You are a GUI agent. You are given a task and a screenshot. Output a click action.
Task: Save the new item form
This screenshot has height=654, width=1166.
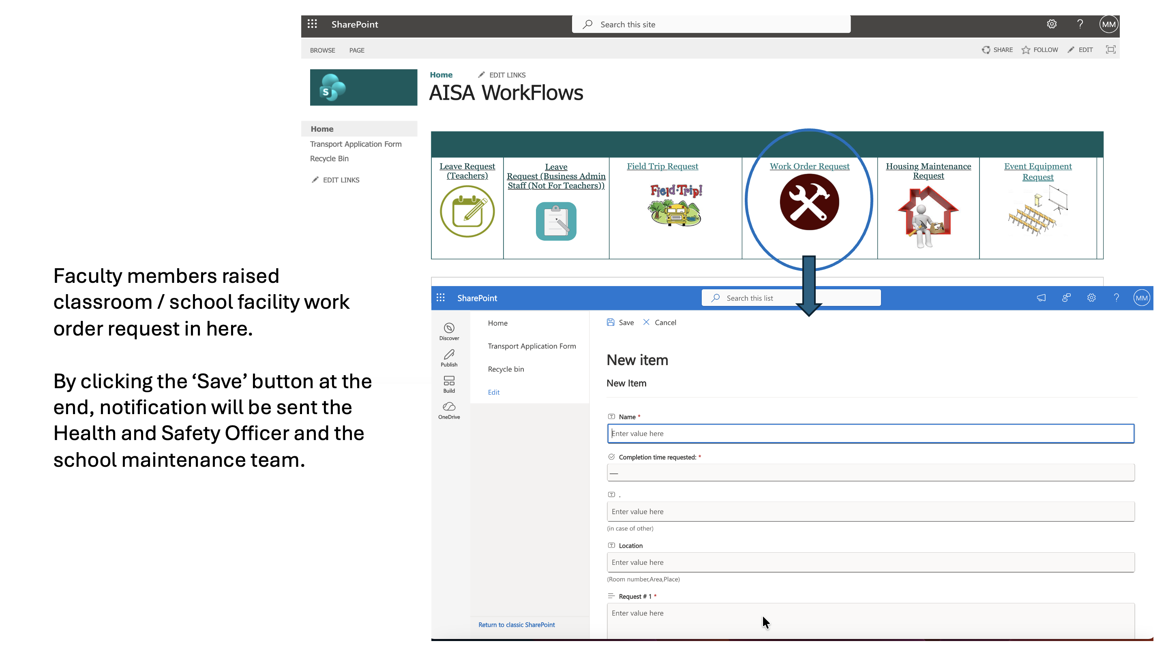[x=620, y=323]
